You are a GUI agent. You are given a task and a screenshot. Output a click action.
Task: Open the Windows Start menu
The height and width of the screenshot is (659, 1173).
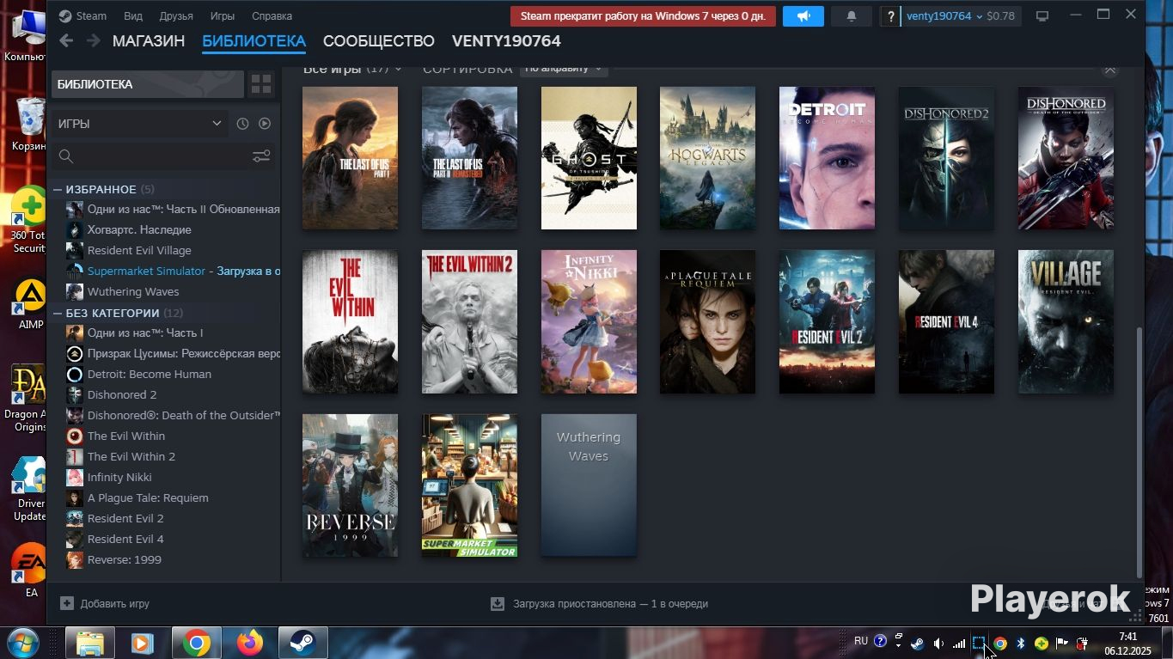[23, 643]
